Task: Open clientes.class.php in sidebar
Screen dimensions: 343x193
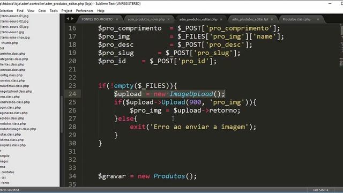Action: pos(12,64)
